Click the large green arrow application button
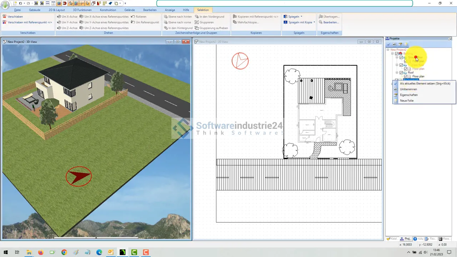This screenshot has height=257, width=457. coord(5,4)
